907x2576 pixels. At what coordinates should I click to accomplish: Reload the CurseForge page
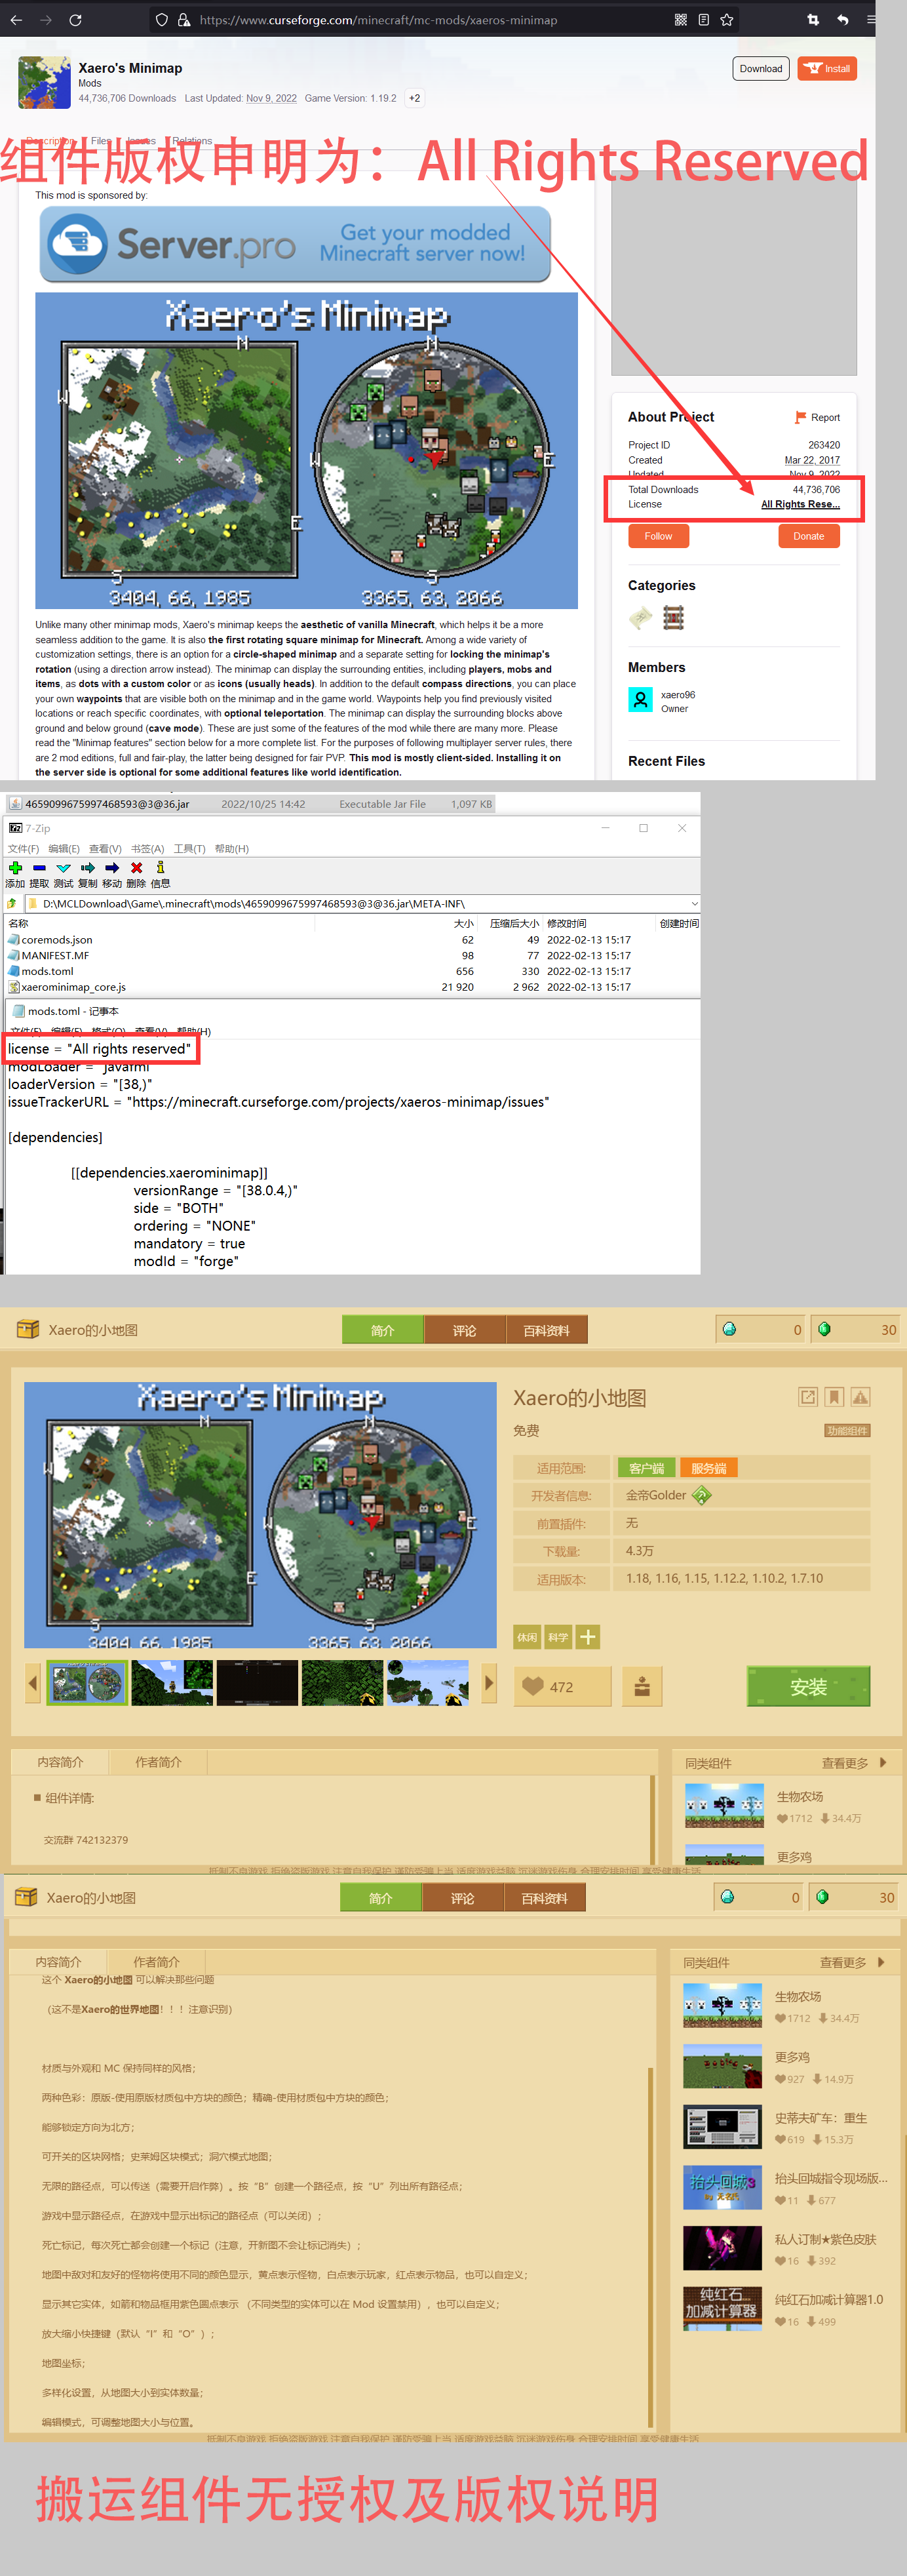75,19
